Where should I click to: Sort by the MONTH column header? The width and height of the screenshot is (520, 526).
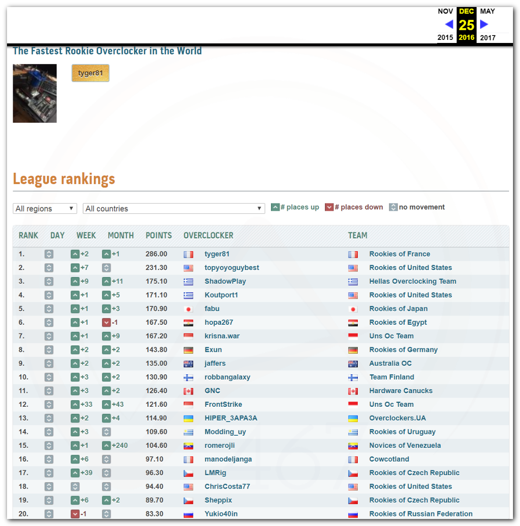121,235
